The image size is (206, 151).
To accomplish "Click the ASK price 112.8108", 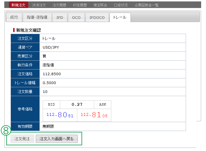I will pyautogui.click(x=94, y=115).
